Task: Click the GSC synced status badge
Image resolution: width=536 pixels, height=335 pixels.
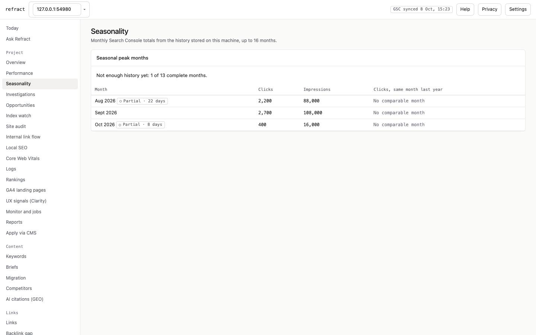Action: coord(421,9)
